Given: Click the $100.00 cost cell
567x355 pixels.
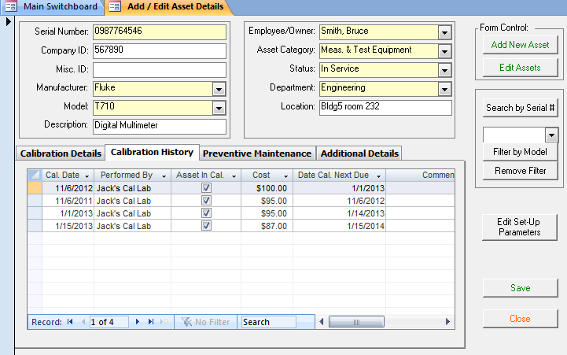Looking at the screenshot, I should pyautogui.click(x=267, y=188).
